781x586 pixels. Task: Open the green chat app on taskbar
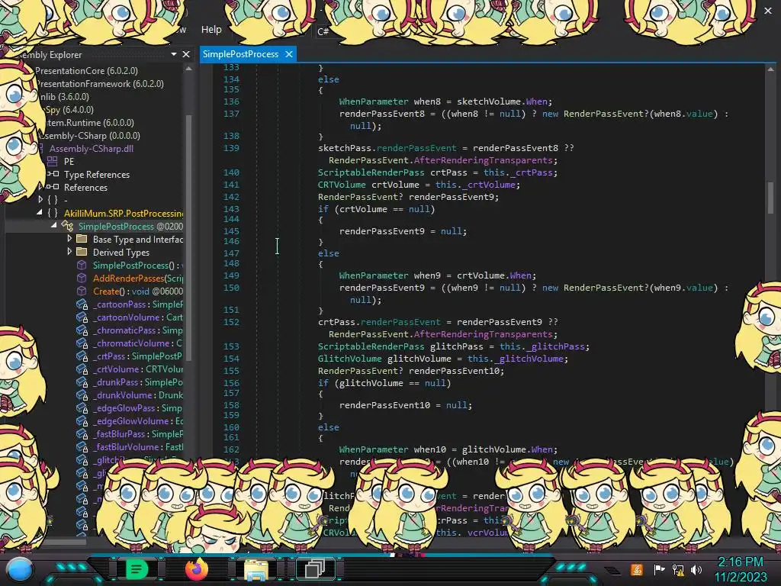(137, 569)
